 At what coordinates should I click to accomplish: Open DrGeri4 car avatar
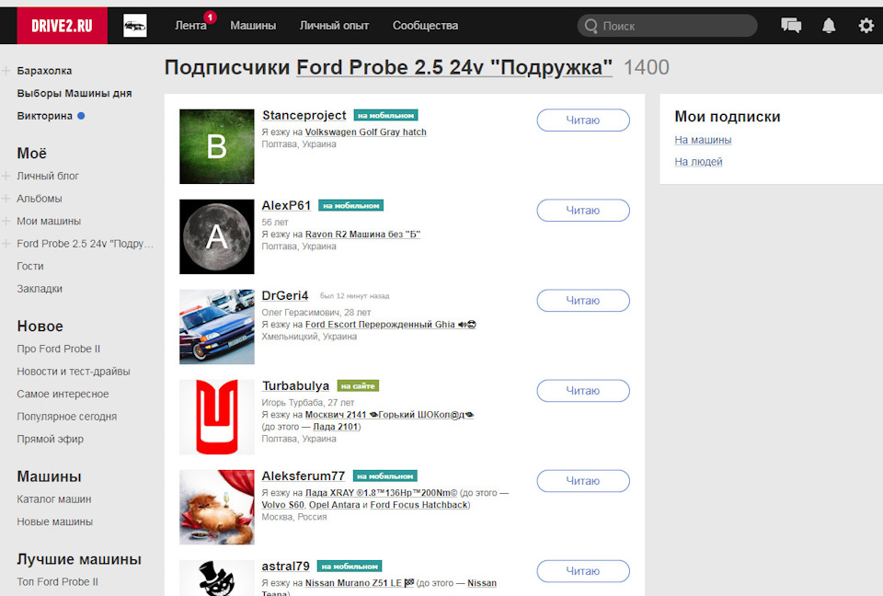pyautogui.click(x=217, y=327)
